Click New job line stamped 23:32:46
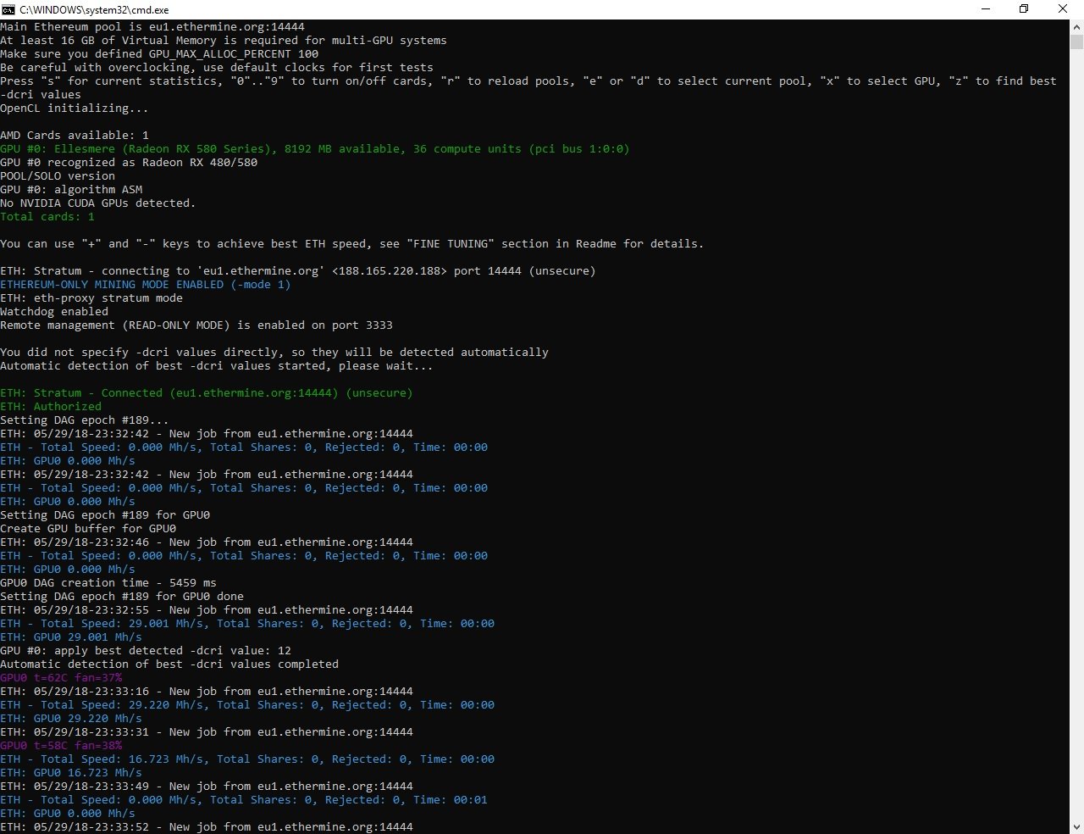 (207, 542)
